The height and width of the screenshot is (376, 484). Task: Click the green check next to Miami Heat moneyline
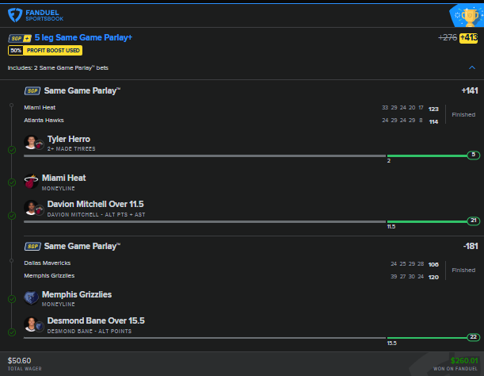pyautogui.click(x=12, y=182)
